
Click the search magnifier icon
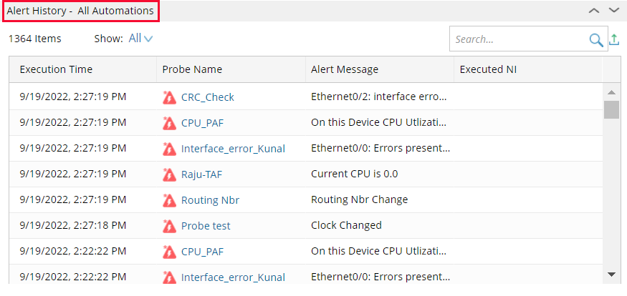[595, 40]
